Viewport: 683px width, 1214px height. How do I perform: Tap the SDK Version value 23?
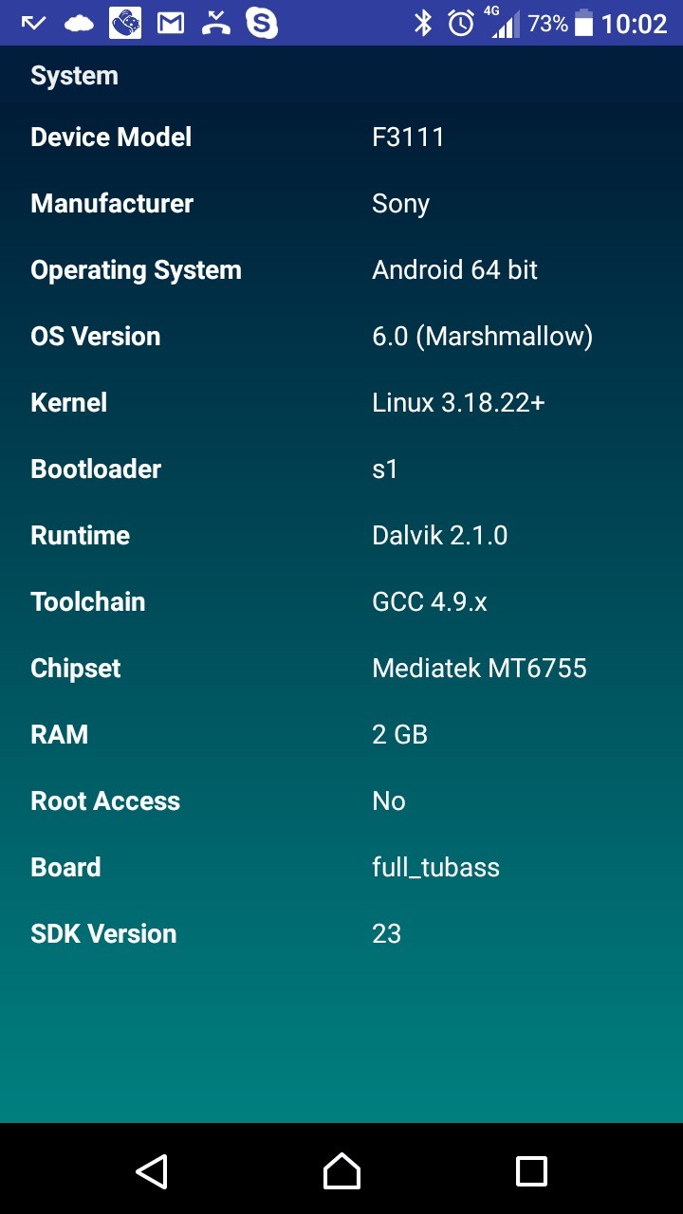click(387, 934)
